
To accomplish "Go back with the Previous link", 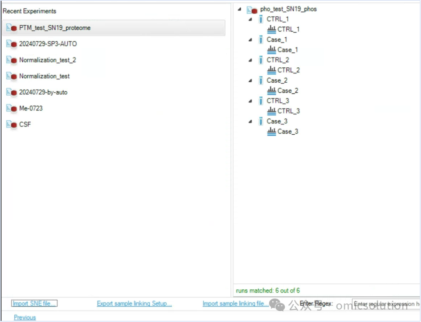I will click(25, 317).
